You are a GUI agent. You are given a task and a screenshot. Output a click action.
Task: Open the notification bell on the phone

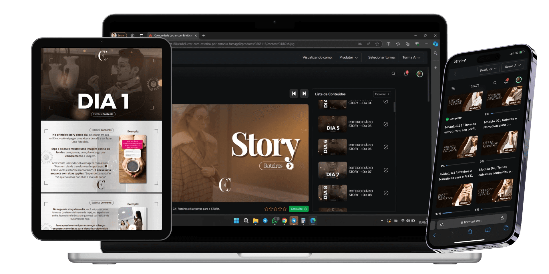pos(506,81)
